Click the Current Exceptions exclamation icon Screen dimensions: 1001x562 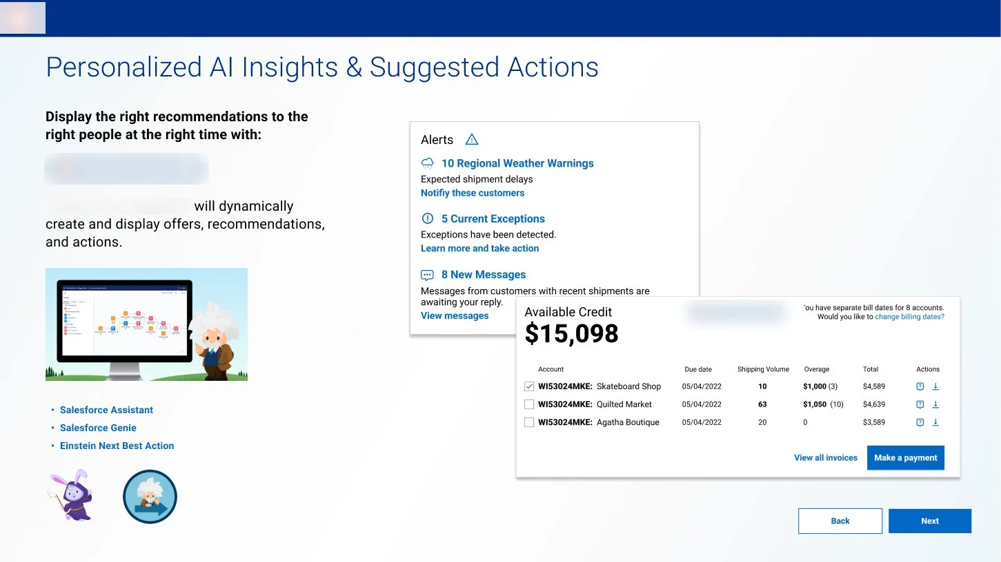tap(428, 218)
